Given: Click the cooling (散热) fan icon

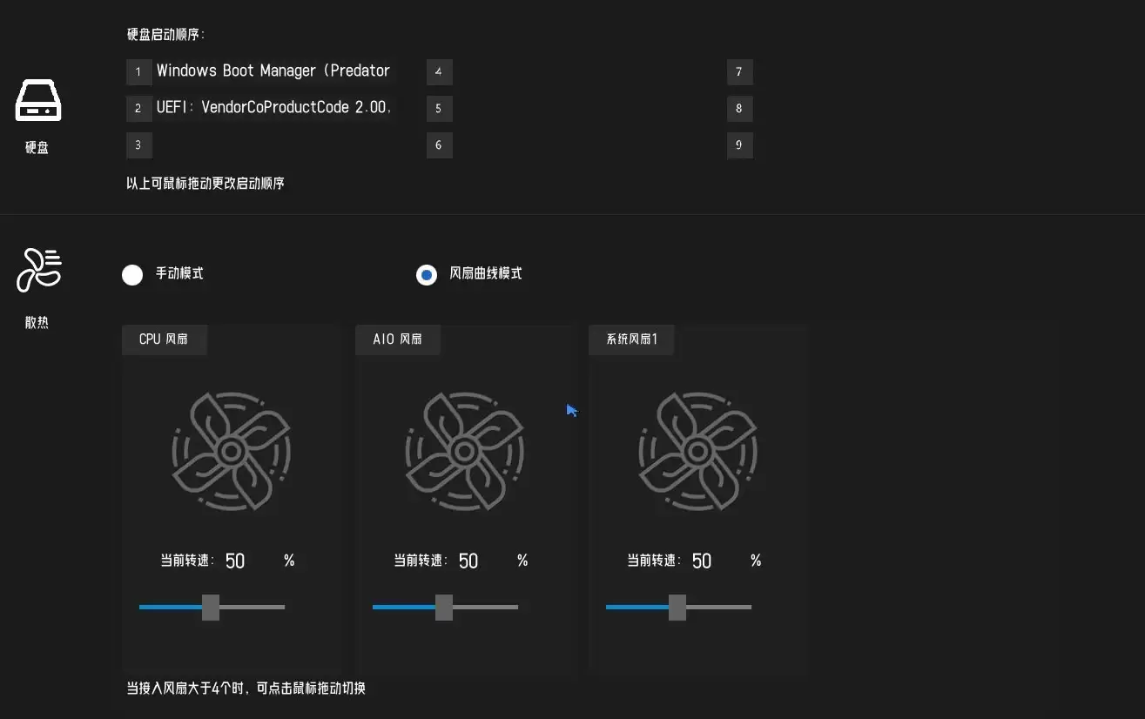Looking at the screenshot, I should [39, 270].
